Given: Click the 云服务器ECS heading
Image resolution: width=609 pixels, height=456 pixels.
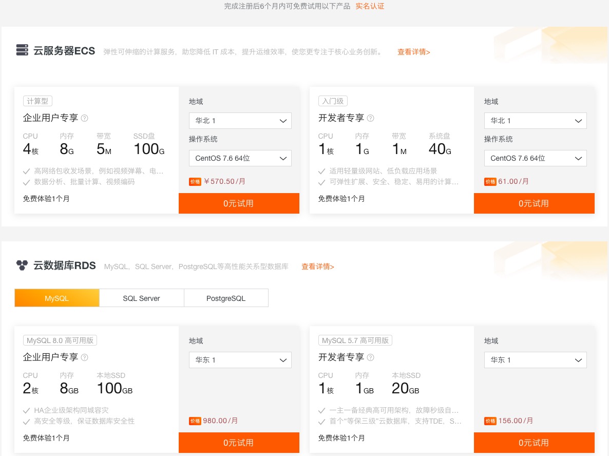Looking at the screenshot, I should pos(64,51).
